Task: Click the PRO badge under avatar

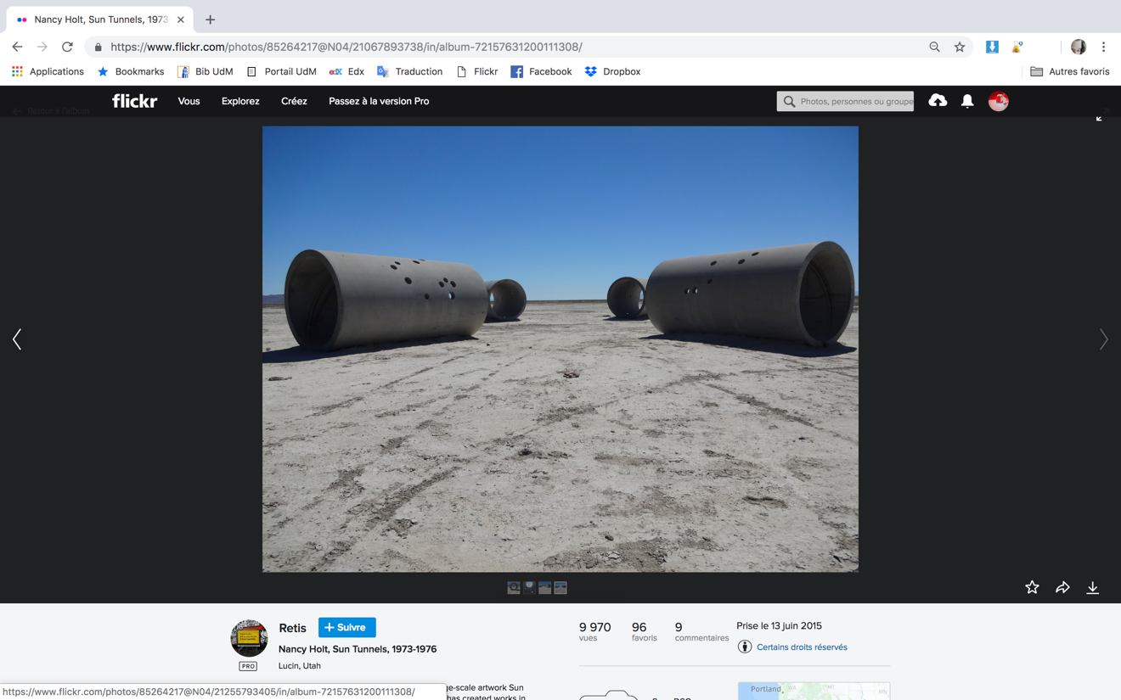Action: [248, 666]
